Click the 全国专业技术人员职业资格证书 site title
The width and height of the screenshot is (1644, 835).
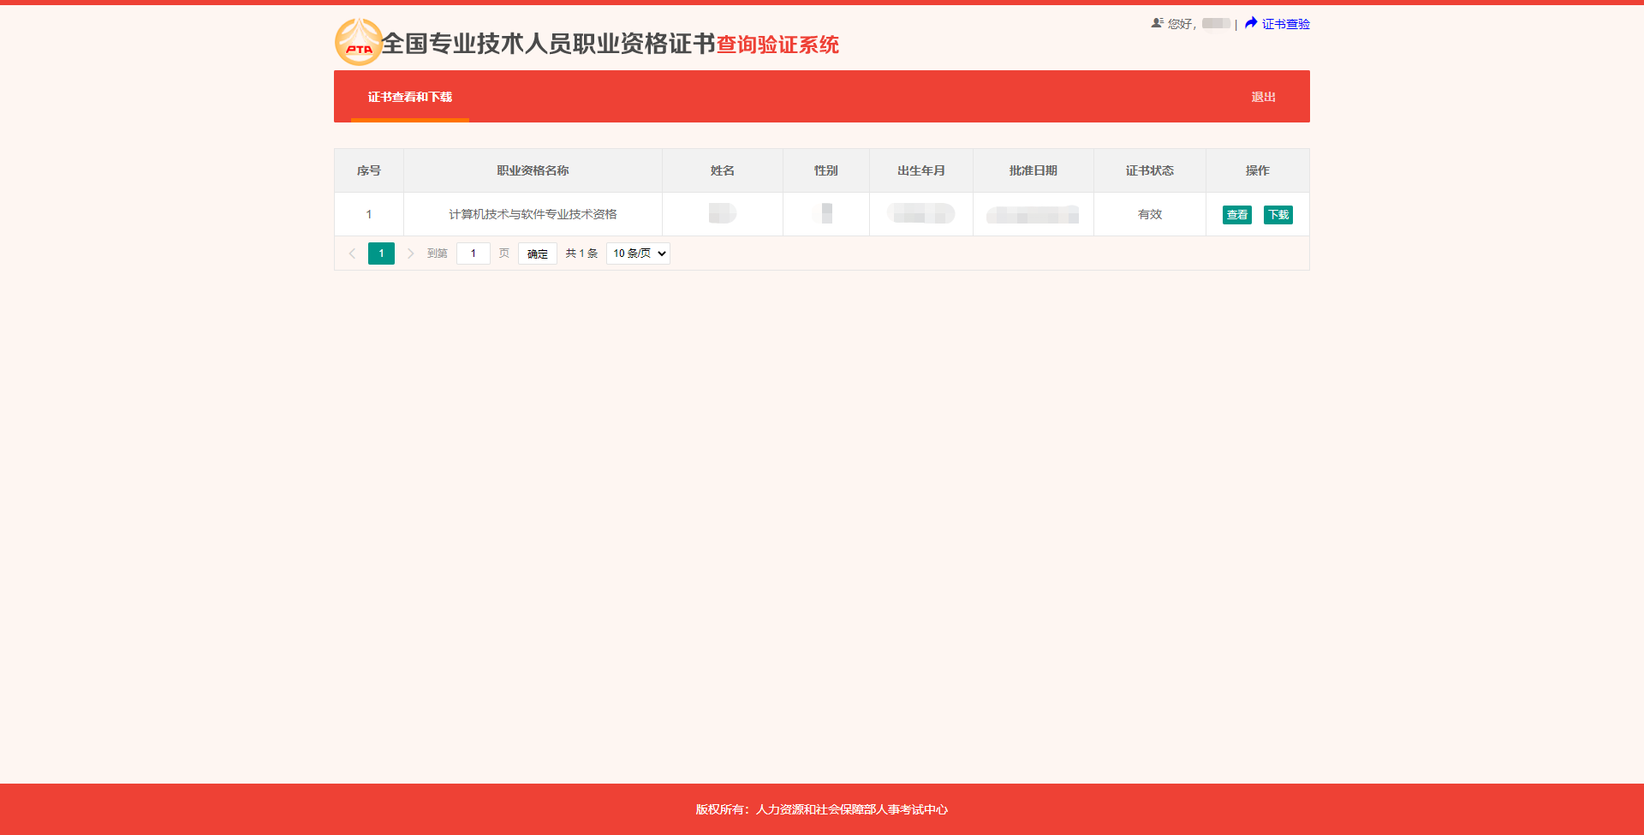[x=548, y=44]
